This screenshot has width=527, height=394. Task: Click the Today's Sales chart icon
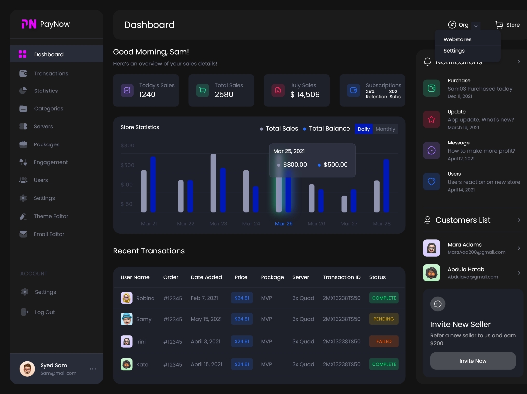(127, 90)
